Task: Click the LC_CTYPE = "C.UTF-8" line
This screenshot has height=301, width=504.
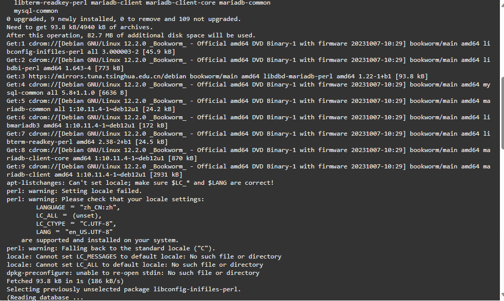Action: tap(76, 224)
